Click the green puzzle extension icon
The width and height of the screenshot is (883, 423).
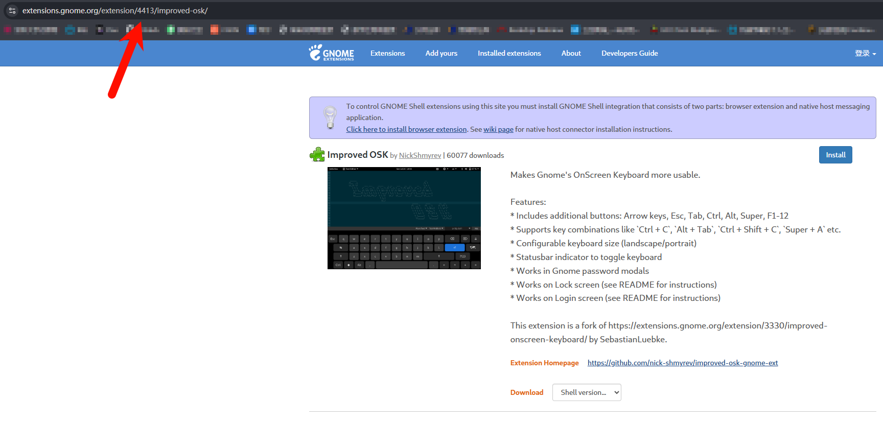pyautogui.click(x=317, y=154)
